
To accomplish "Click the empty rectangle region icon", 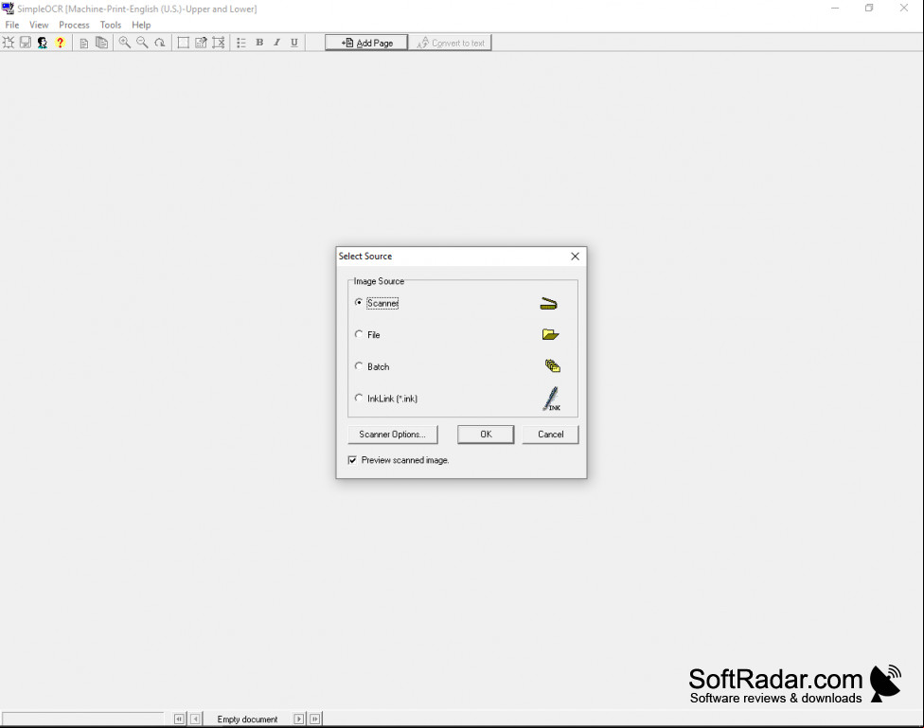I will point(184,43).
